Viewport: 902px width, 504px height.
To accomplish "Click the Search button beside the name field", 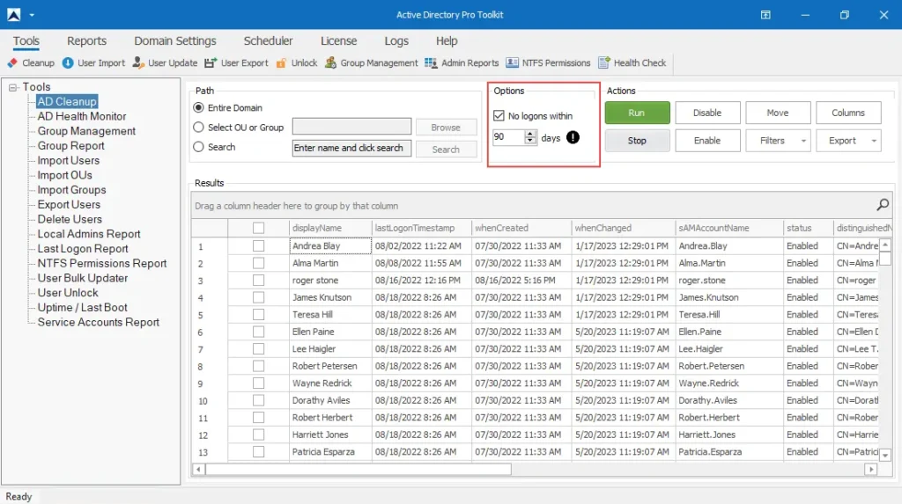I will pos(446,150).
